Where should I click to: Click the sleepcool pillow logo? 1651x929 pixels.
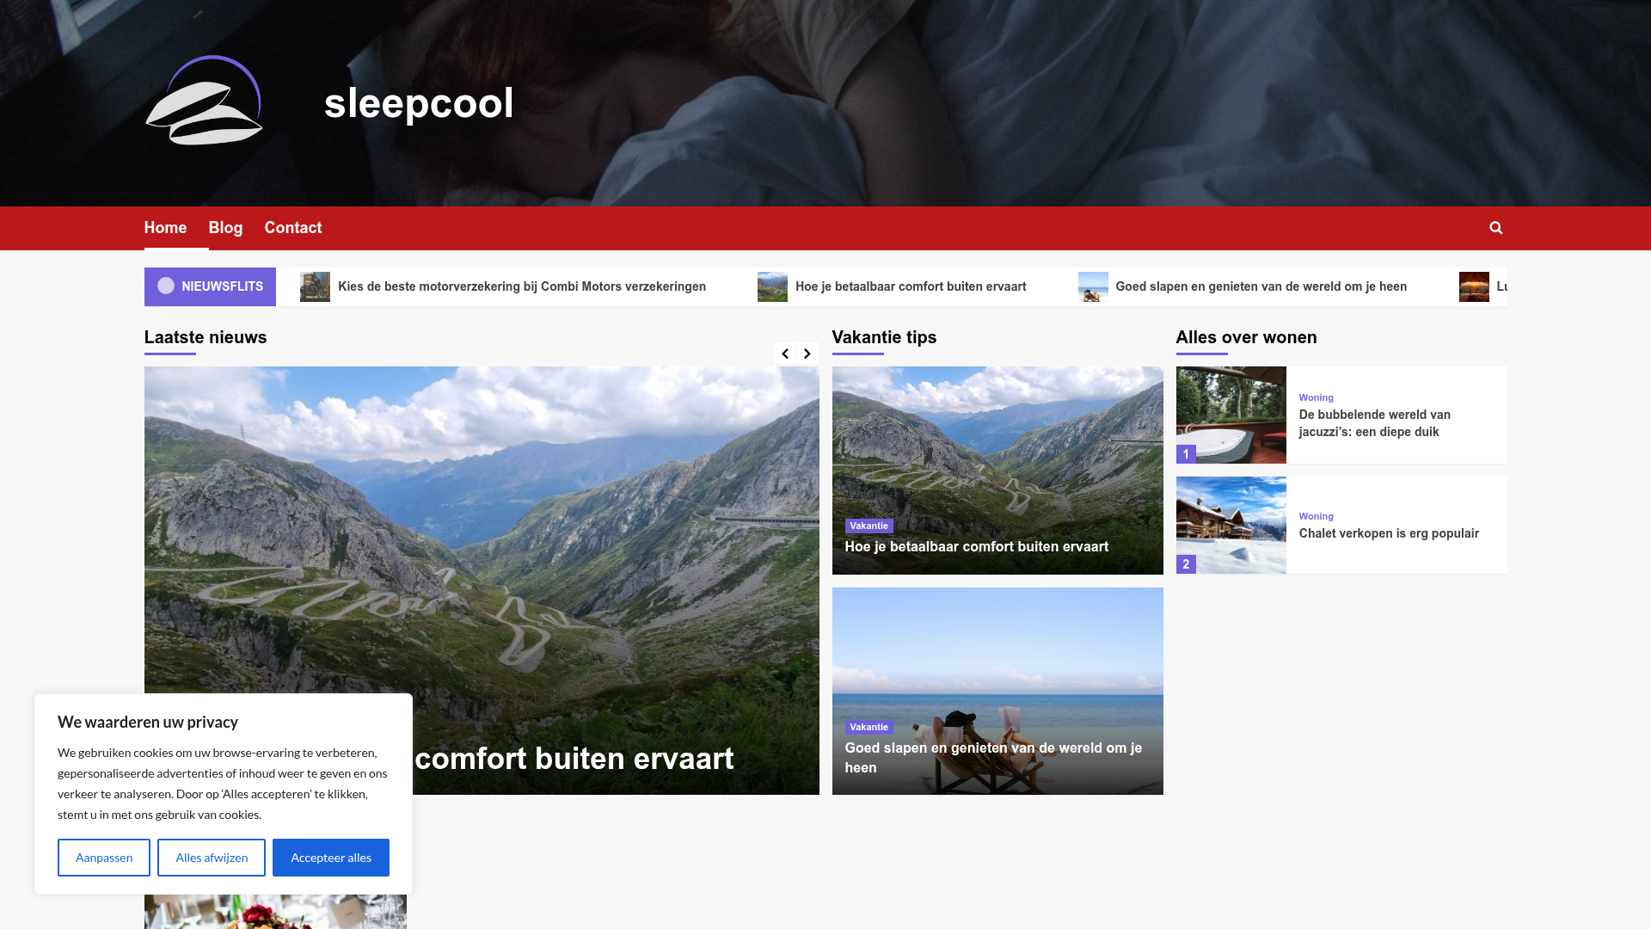click(x=204, y=100)
